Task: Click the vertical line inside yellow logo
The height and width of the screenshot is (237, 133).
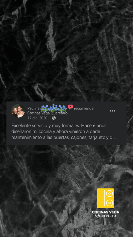Action: pyautogui.click(x=104, y=198)
